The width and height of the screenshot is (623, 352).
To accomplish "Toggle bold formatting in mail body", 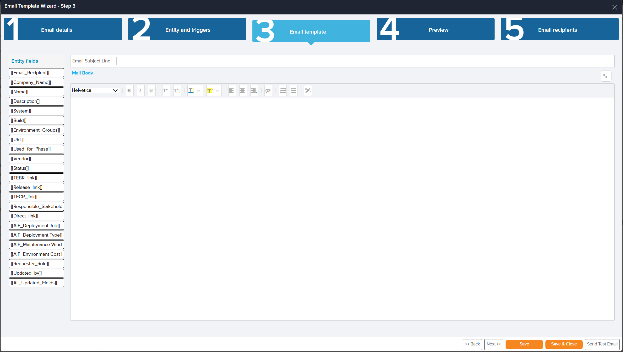I will coord(129,90).
